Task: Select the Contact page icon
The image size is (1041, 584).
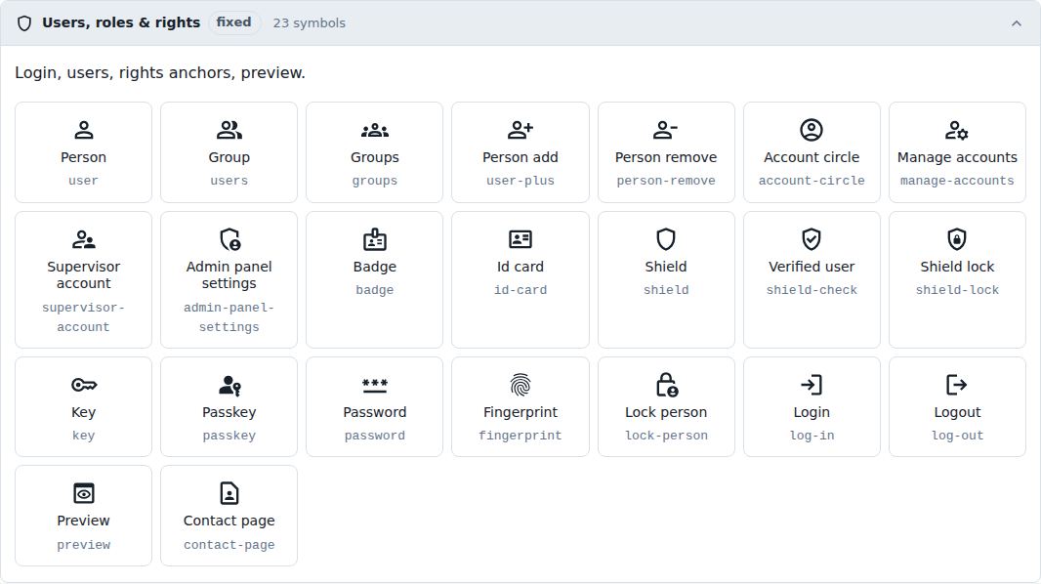Action: 229,493
